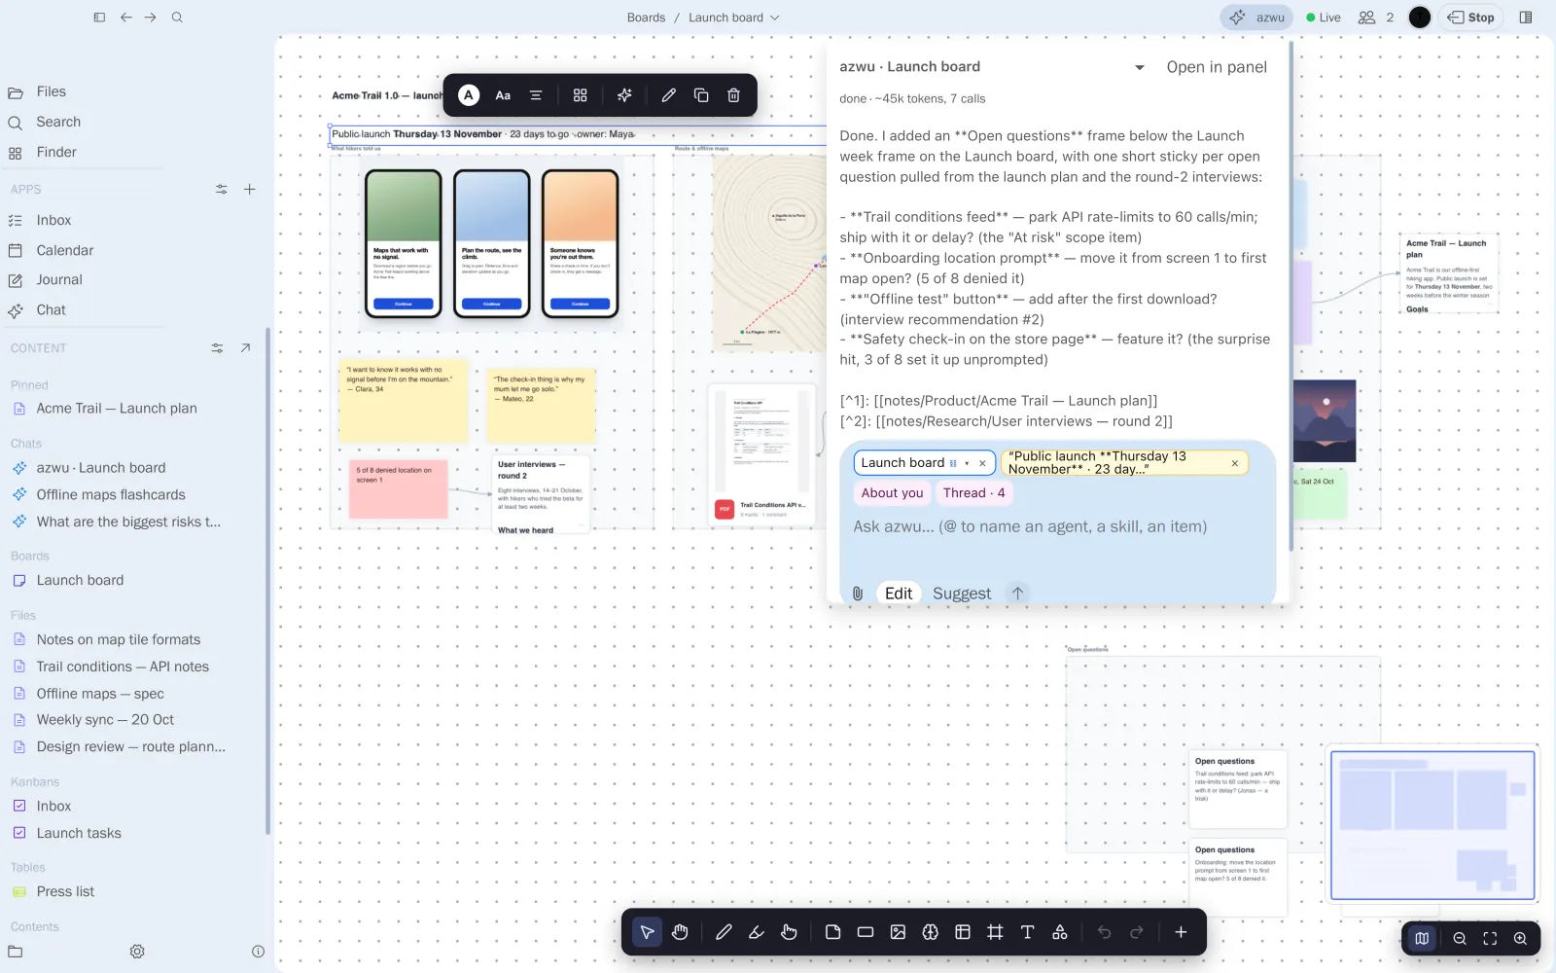Pick the frame tool in bottom toolbar
The image size is (1556, 973).
click(x=995, y=932)
